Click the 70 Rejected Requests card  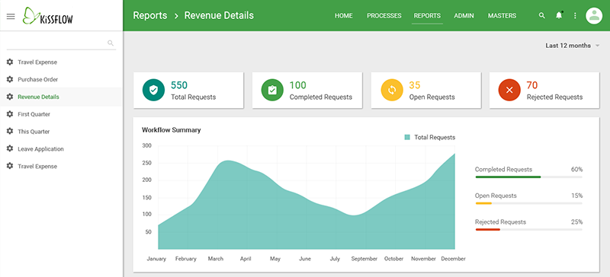(x=544, y=90)
